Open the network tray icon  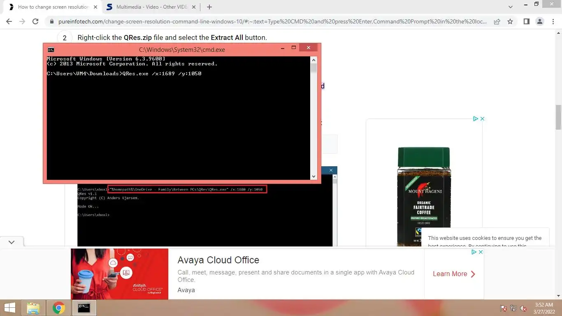click(x=513, y=308)
